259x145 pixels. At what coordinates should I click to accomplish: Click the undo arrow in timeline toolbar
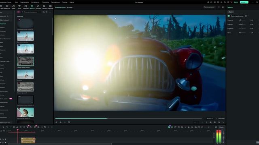[x=7, y=127]
